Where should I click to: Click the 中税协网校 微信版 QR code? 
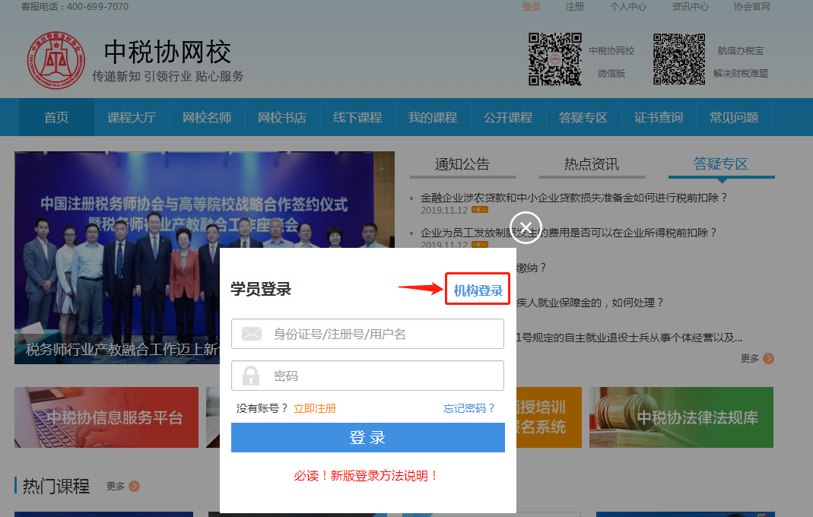click(554, 59)
